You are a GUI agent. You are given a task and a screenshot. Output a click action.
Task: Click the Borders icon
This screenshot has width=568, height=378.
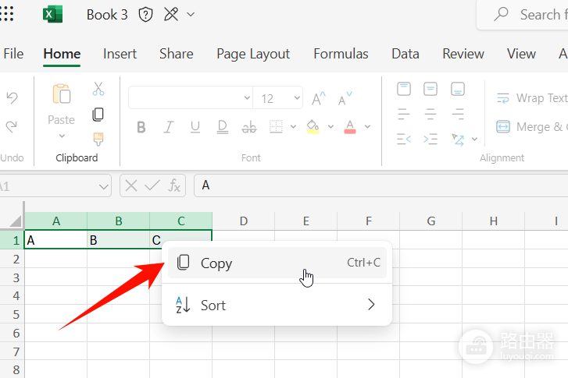click(x=276, y=126)
